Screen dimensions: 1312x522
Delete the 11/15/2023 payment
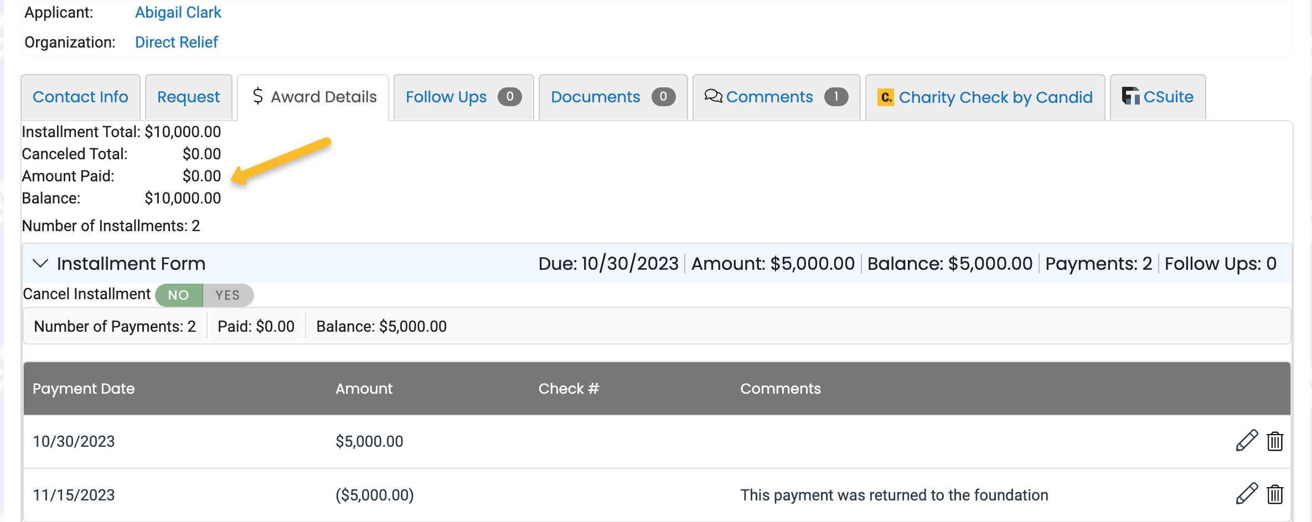click(1274, 495)
